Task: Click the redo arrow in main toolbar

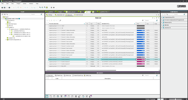Action: [28, 8]
